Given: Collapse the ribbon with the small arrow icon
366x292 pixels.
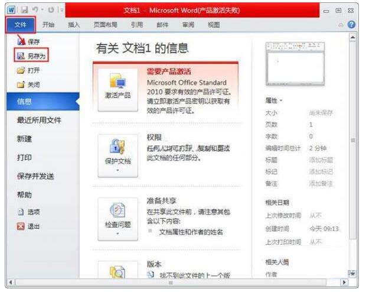Looking at the screenshot, I should [341, 25].
